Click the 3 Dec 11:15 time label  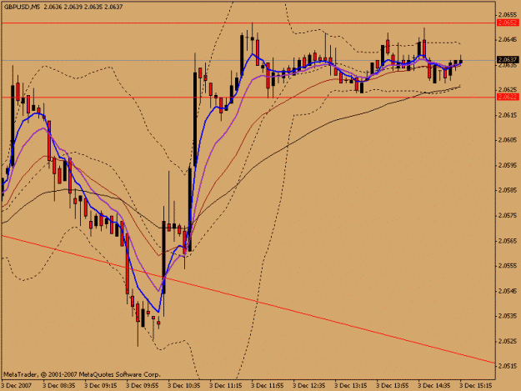pos(226,385)
